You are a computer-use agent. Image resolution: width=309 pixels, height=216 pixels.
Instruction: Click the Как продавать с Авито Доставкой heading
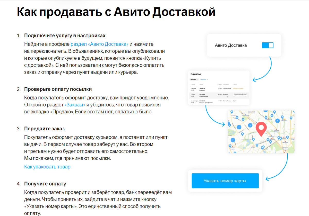click(116, 12)
